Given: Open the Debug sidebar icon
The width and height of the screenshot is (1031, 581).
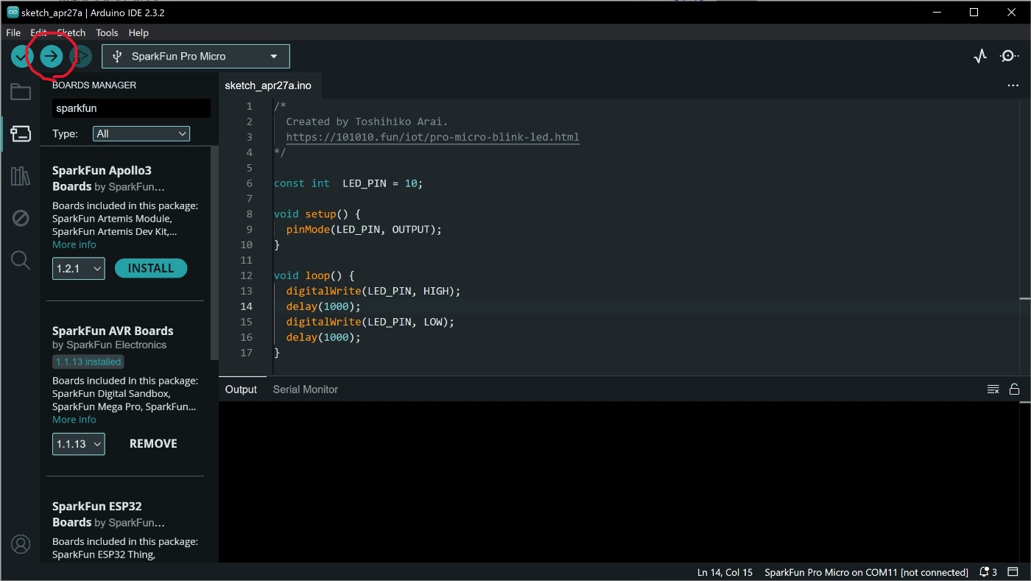Looking at the screenshot, I should pyautogui.click(x=21, y=218).
